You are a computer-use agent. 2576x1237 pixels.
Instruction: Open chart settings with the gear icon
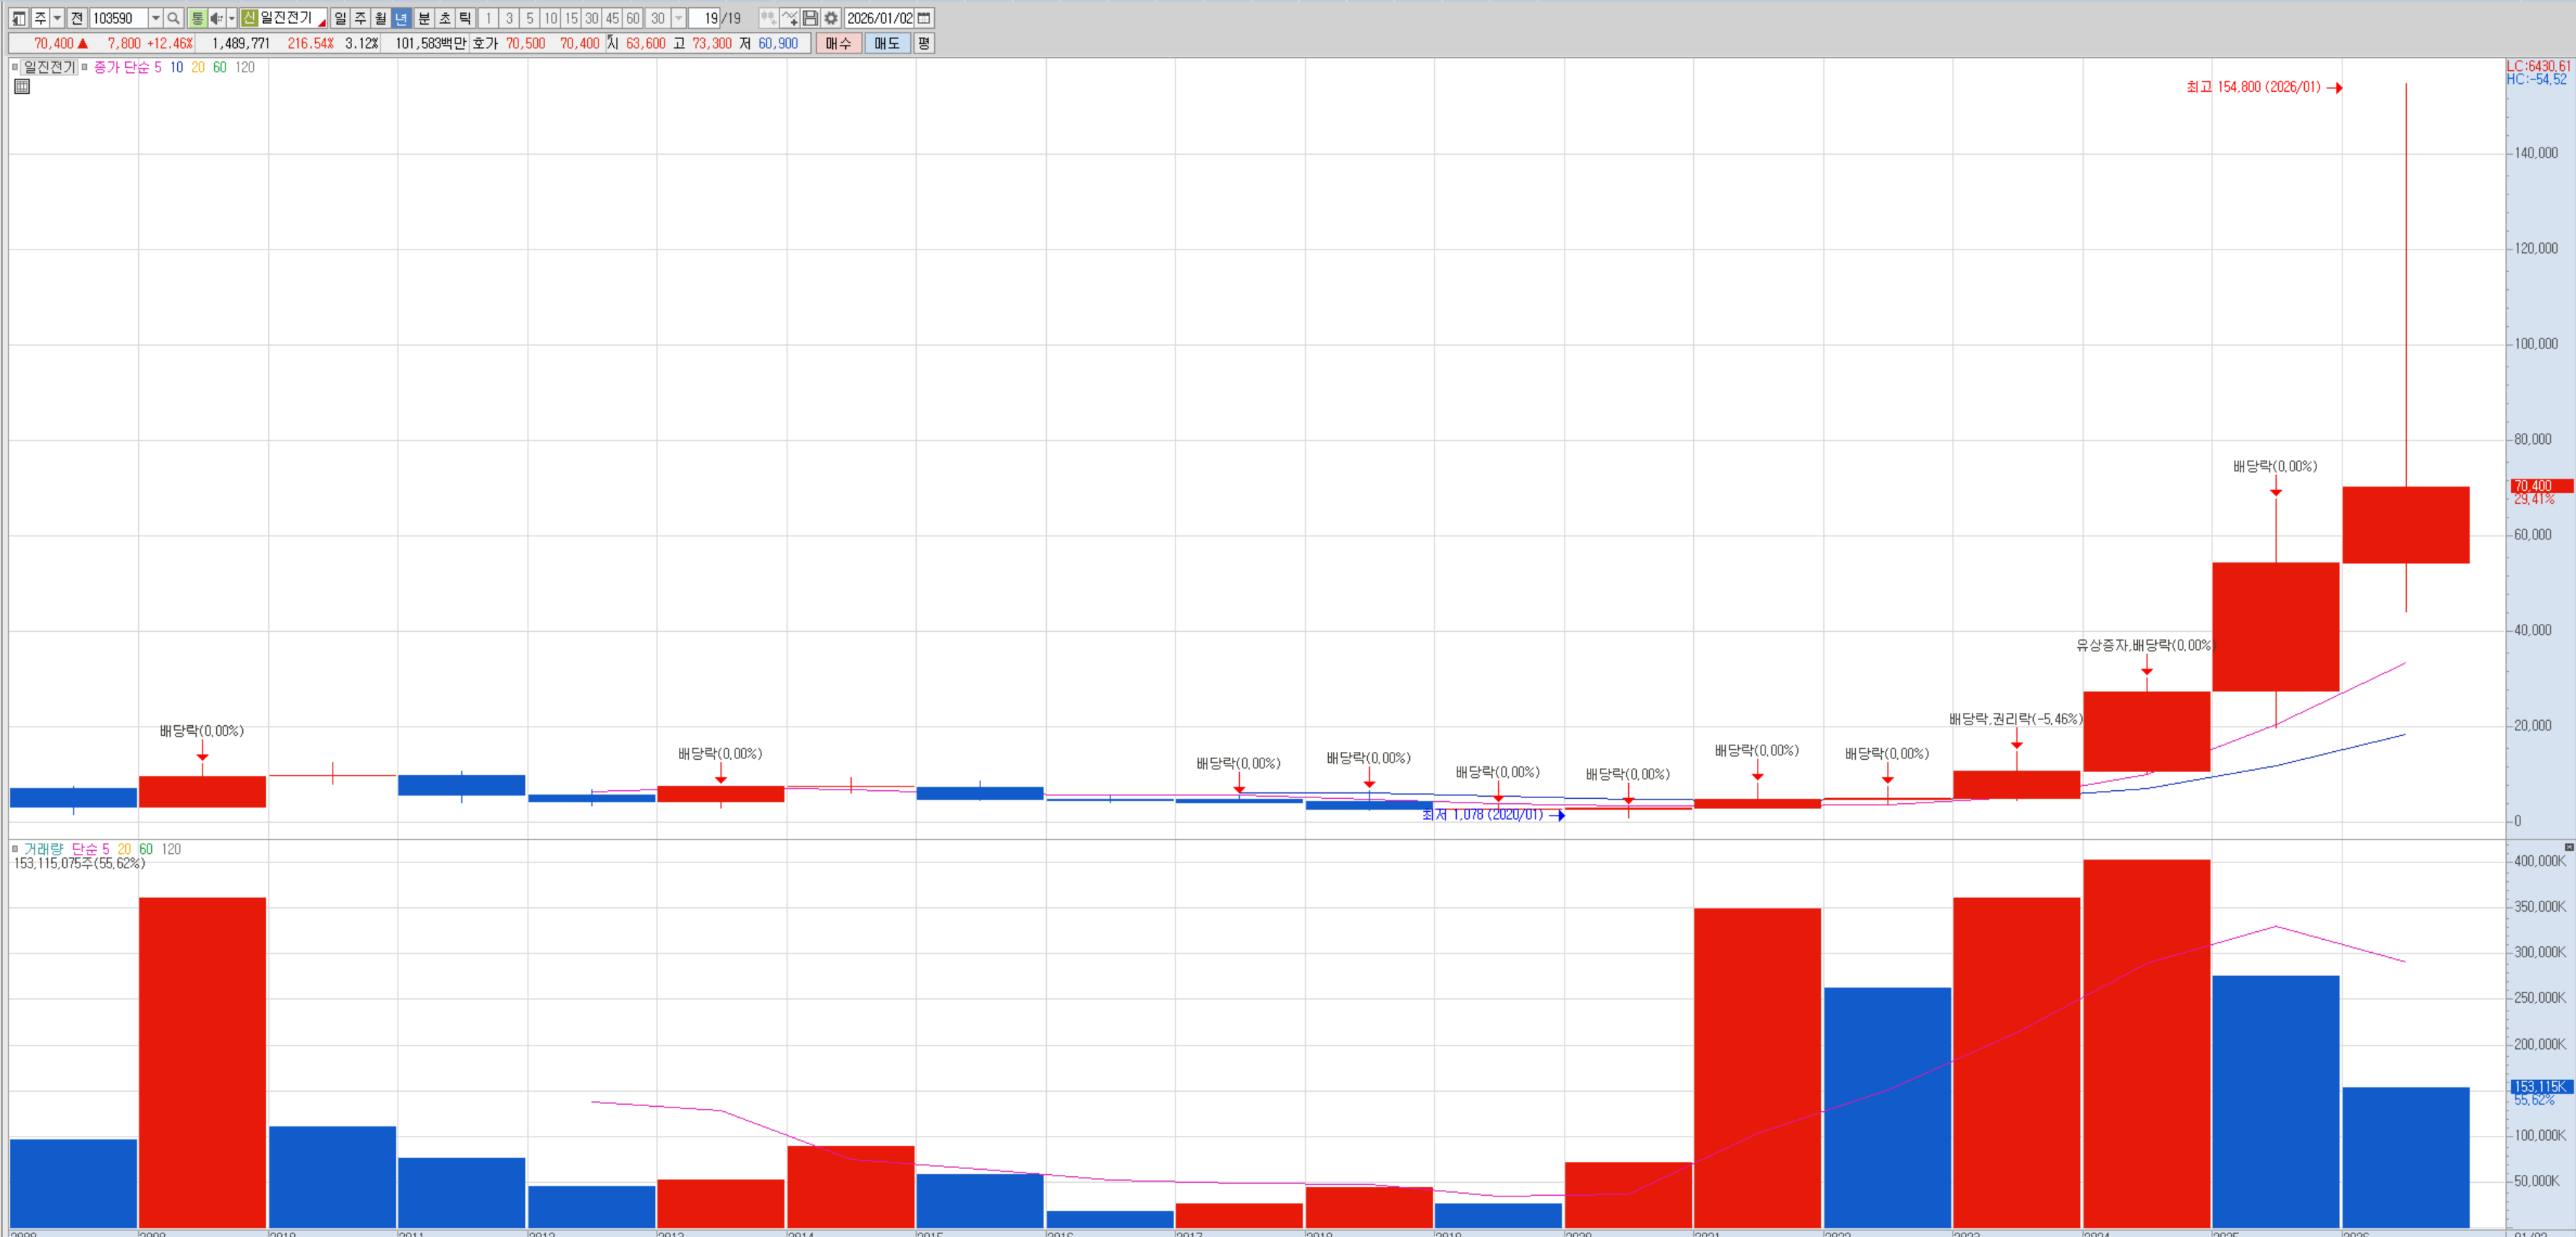(x=831, y=18)
